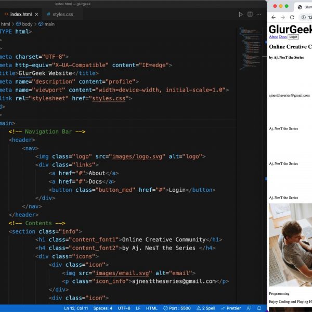This screenshot has width=312, height=312.
Task: Expand the body breadcrumb item
Action: pyautogui.click(x=24, y=24)
